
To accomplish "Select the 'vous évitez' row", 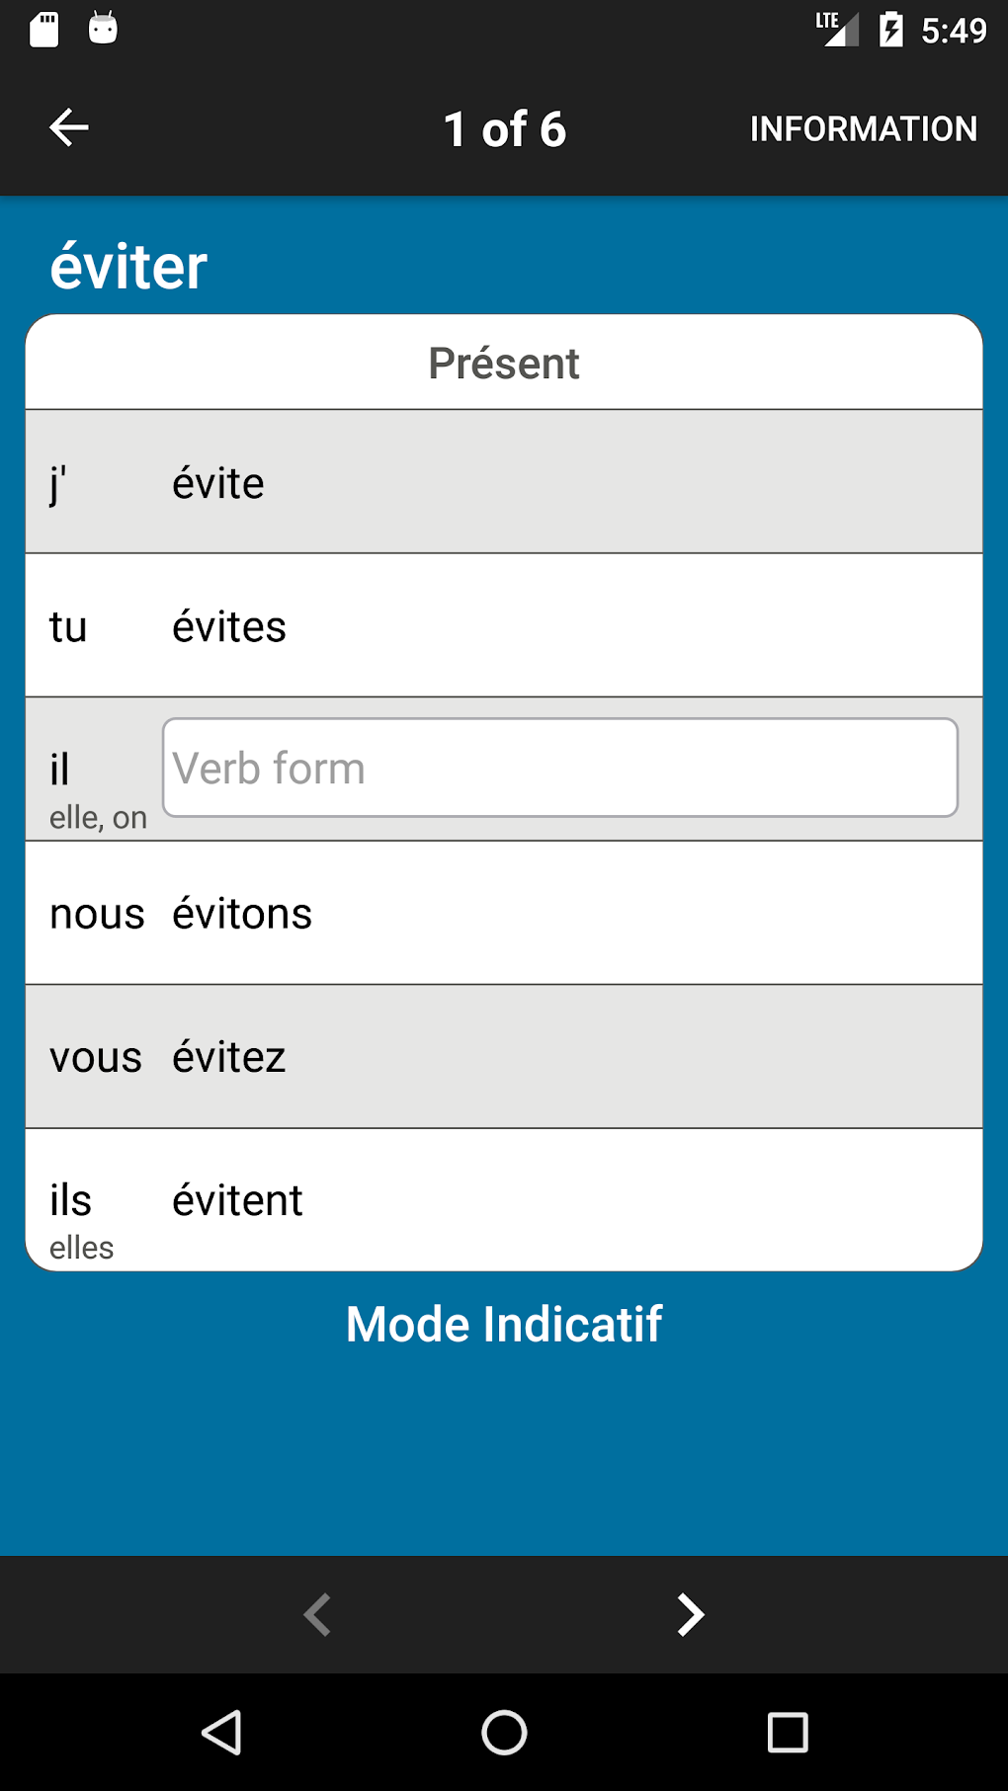I will 504,1056.
